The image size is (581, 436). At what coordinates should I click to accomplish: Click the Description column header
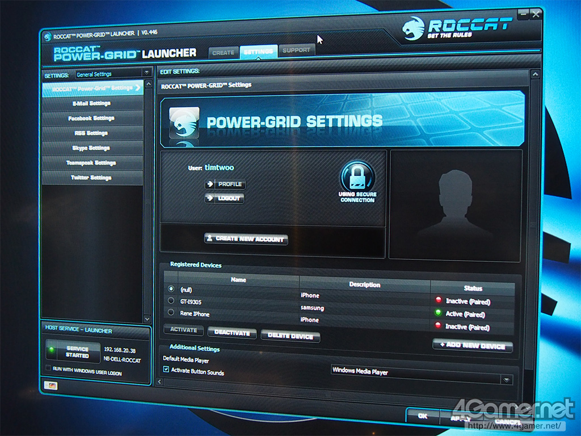coord(365,284)
